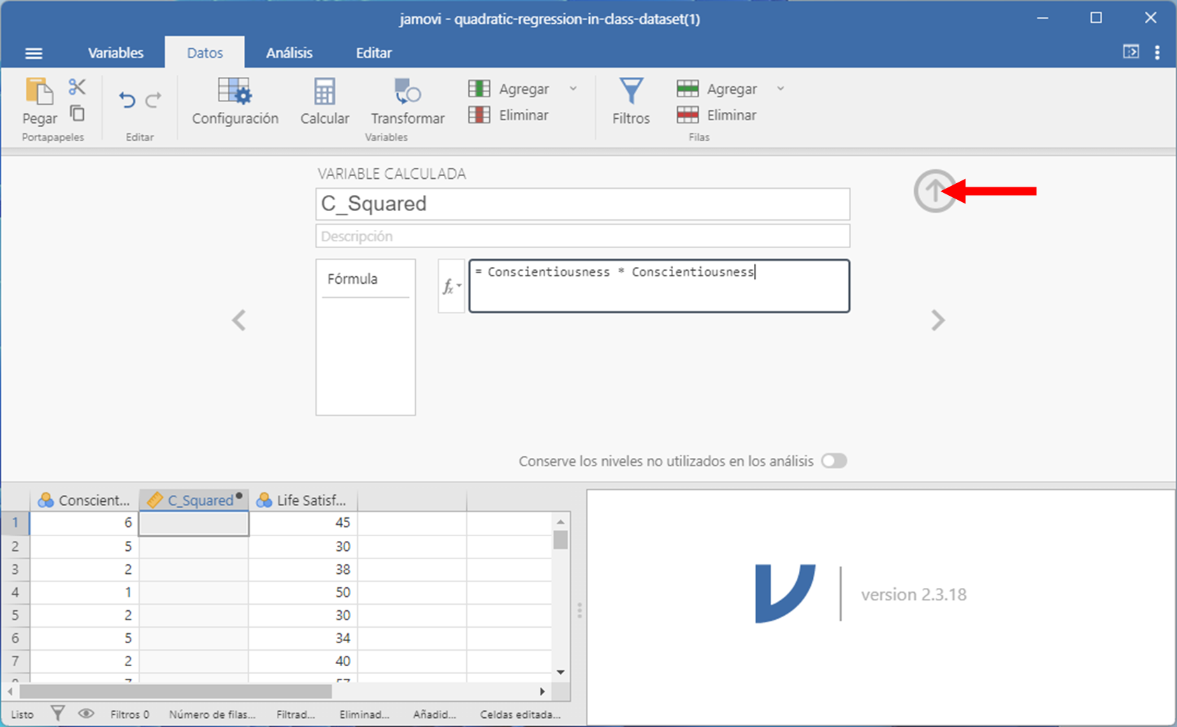Screen dimensions: 1177x727
Task: Expand the Agregar rows dropdown arrow
Action: (781, 89)
